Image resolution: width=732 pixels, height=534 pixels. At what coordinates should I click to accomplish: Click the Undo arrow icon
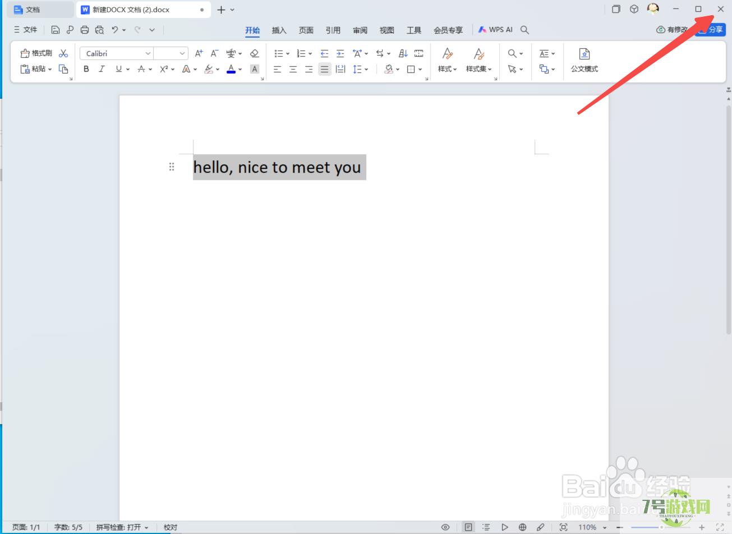point(115,30)
